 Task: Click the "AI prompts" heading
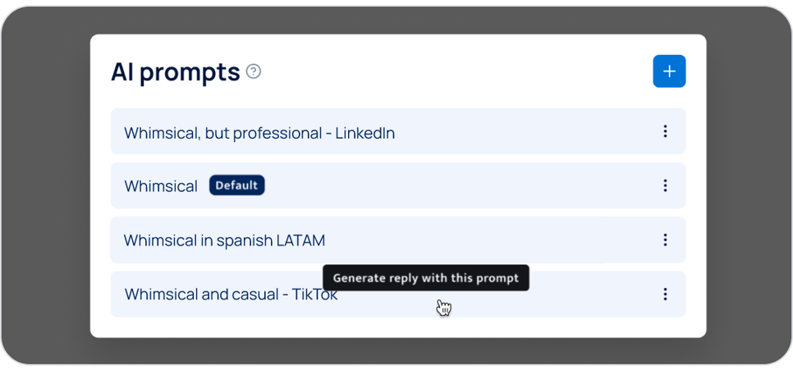175,72
